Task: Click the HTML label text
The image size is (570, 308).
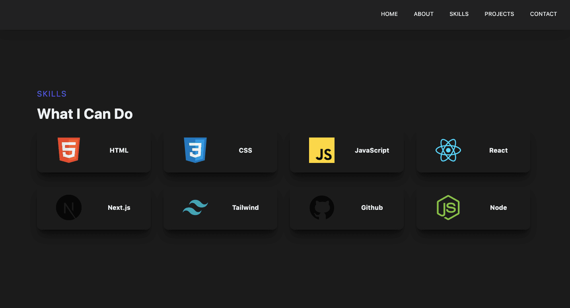Action: (119, 150)
